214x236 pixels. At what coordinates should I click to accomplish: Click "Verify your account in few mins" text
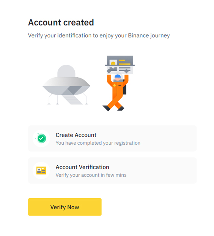tap(91, 175)
